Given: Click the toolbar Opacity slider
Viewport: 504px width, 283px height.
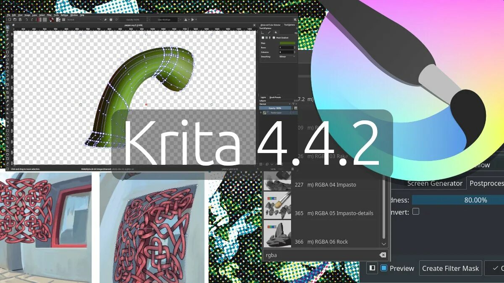Looking at the screenshot, I should (134, 20).
